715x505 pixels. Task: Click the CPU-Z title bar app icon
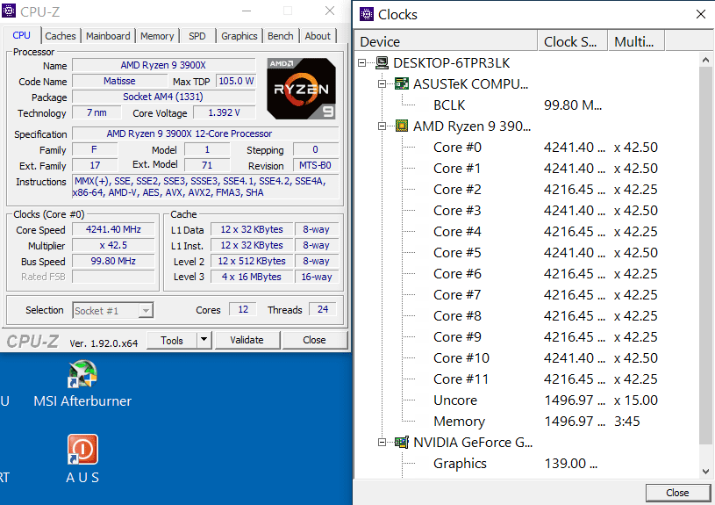(9, 10)
